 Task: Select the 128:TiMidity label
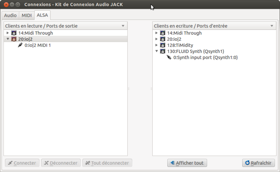click(180, 45)
